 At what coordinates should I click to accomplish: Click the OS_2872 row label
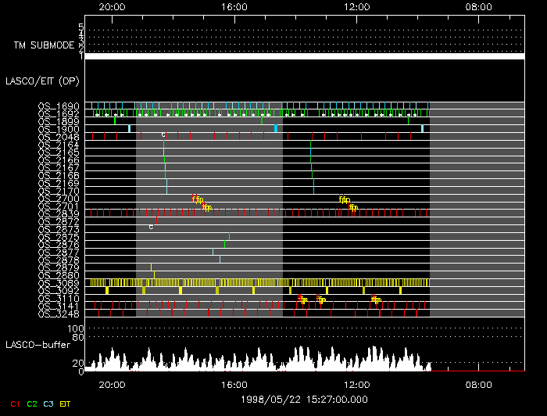tap(59, 221)
